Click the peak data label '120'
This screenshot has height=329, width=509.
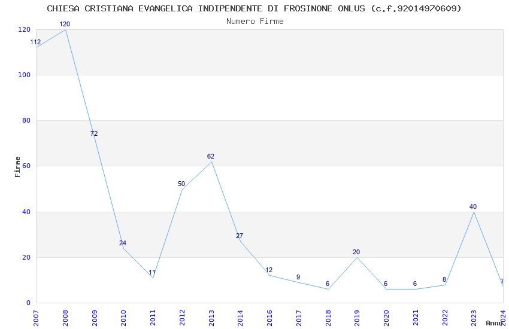(65, 24)
